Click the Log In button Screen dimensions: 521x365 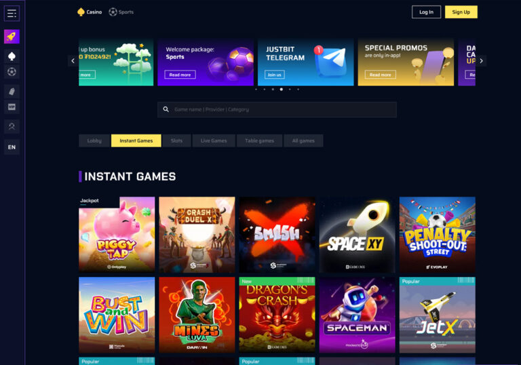coord(426,12)
